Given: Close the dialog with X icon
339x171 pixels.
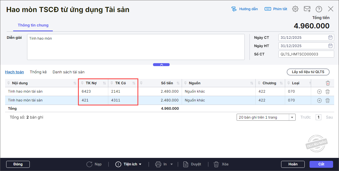Looking at the screenshot, I should 331,9.
